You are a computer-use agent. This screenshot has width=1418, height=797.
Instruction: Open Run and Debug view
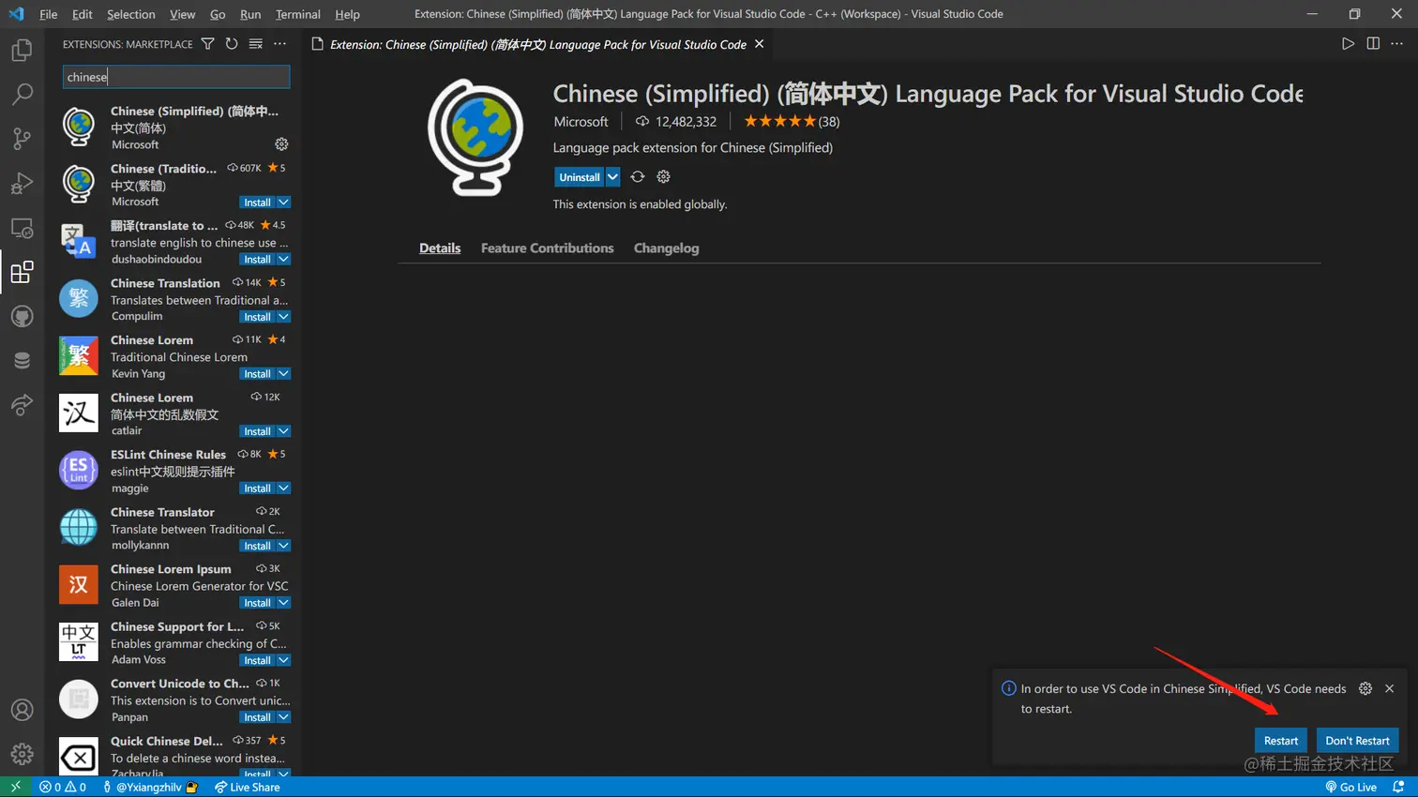pos(22,183)
